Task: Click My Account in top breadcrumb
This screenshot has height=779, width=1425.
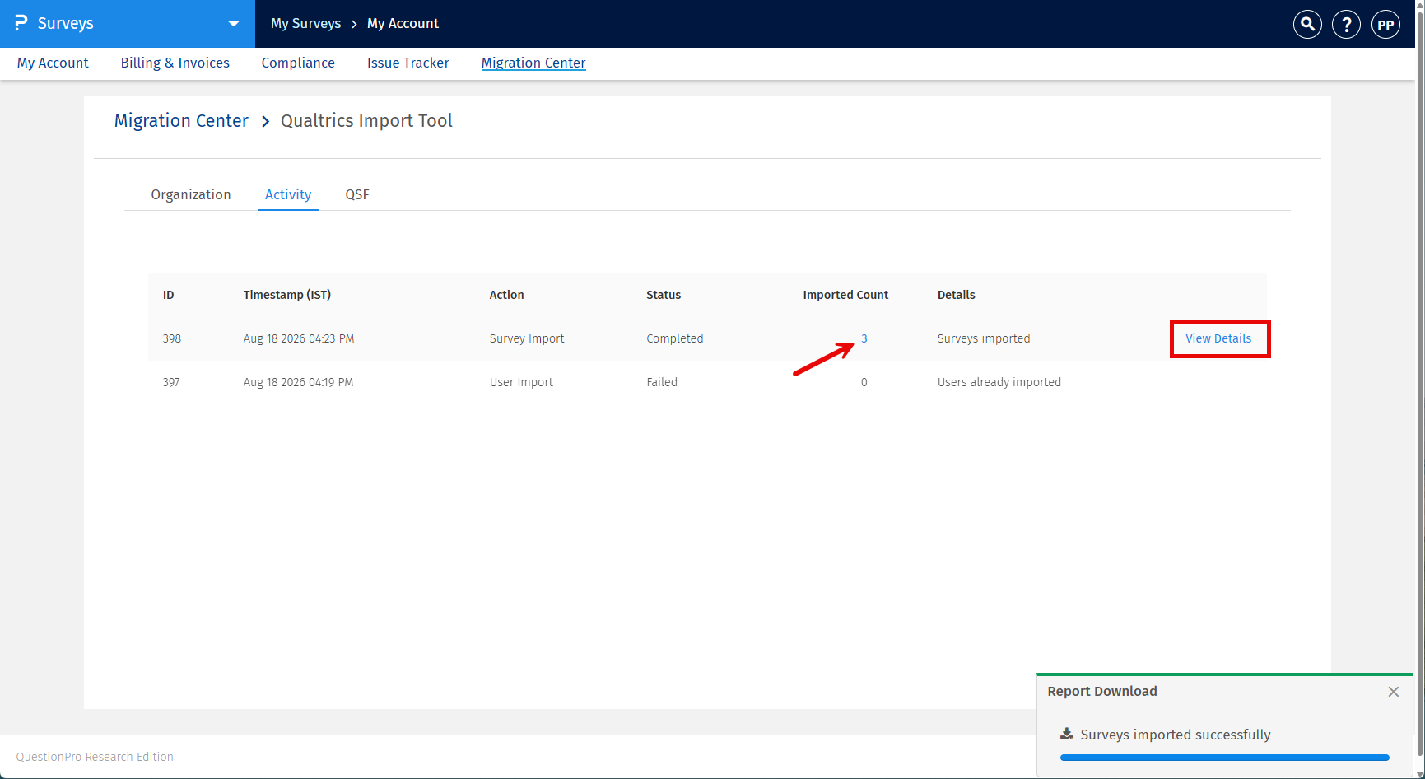Action: pos(403,24)
